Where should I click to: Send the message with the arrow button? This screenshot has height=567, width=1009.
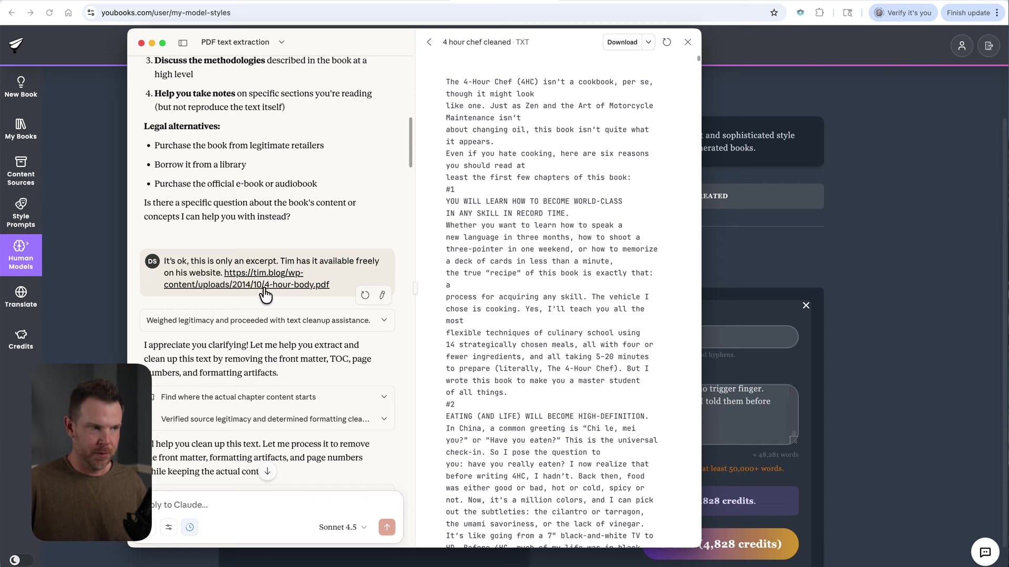pos(387,527)
